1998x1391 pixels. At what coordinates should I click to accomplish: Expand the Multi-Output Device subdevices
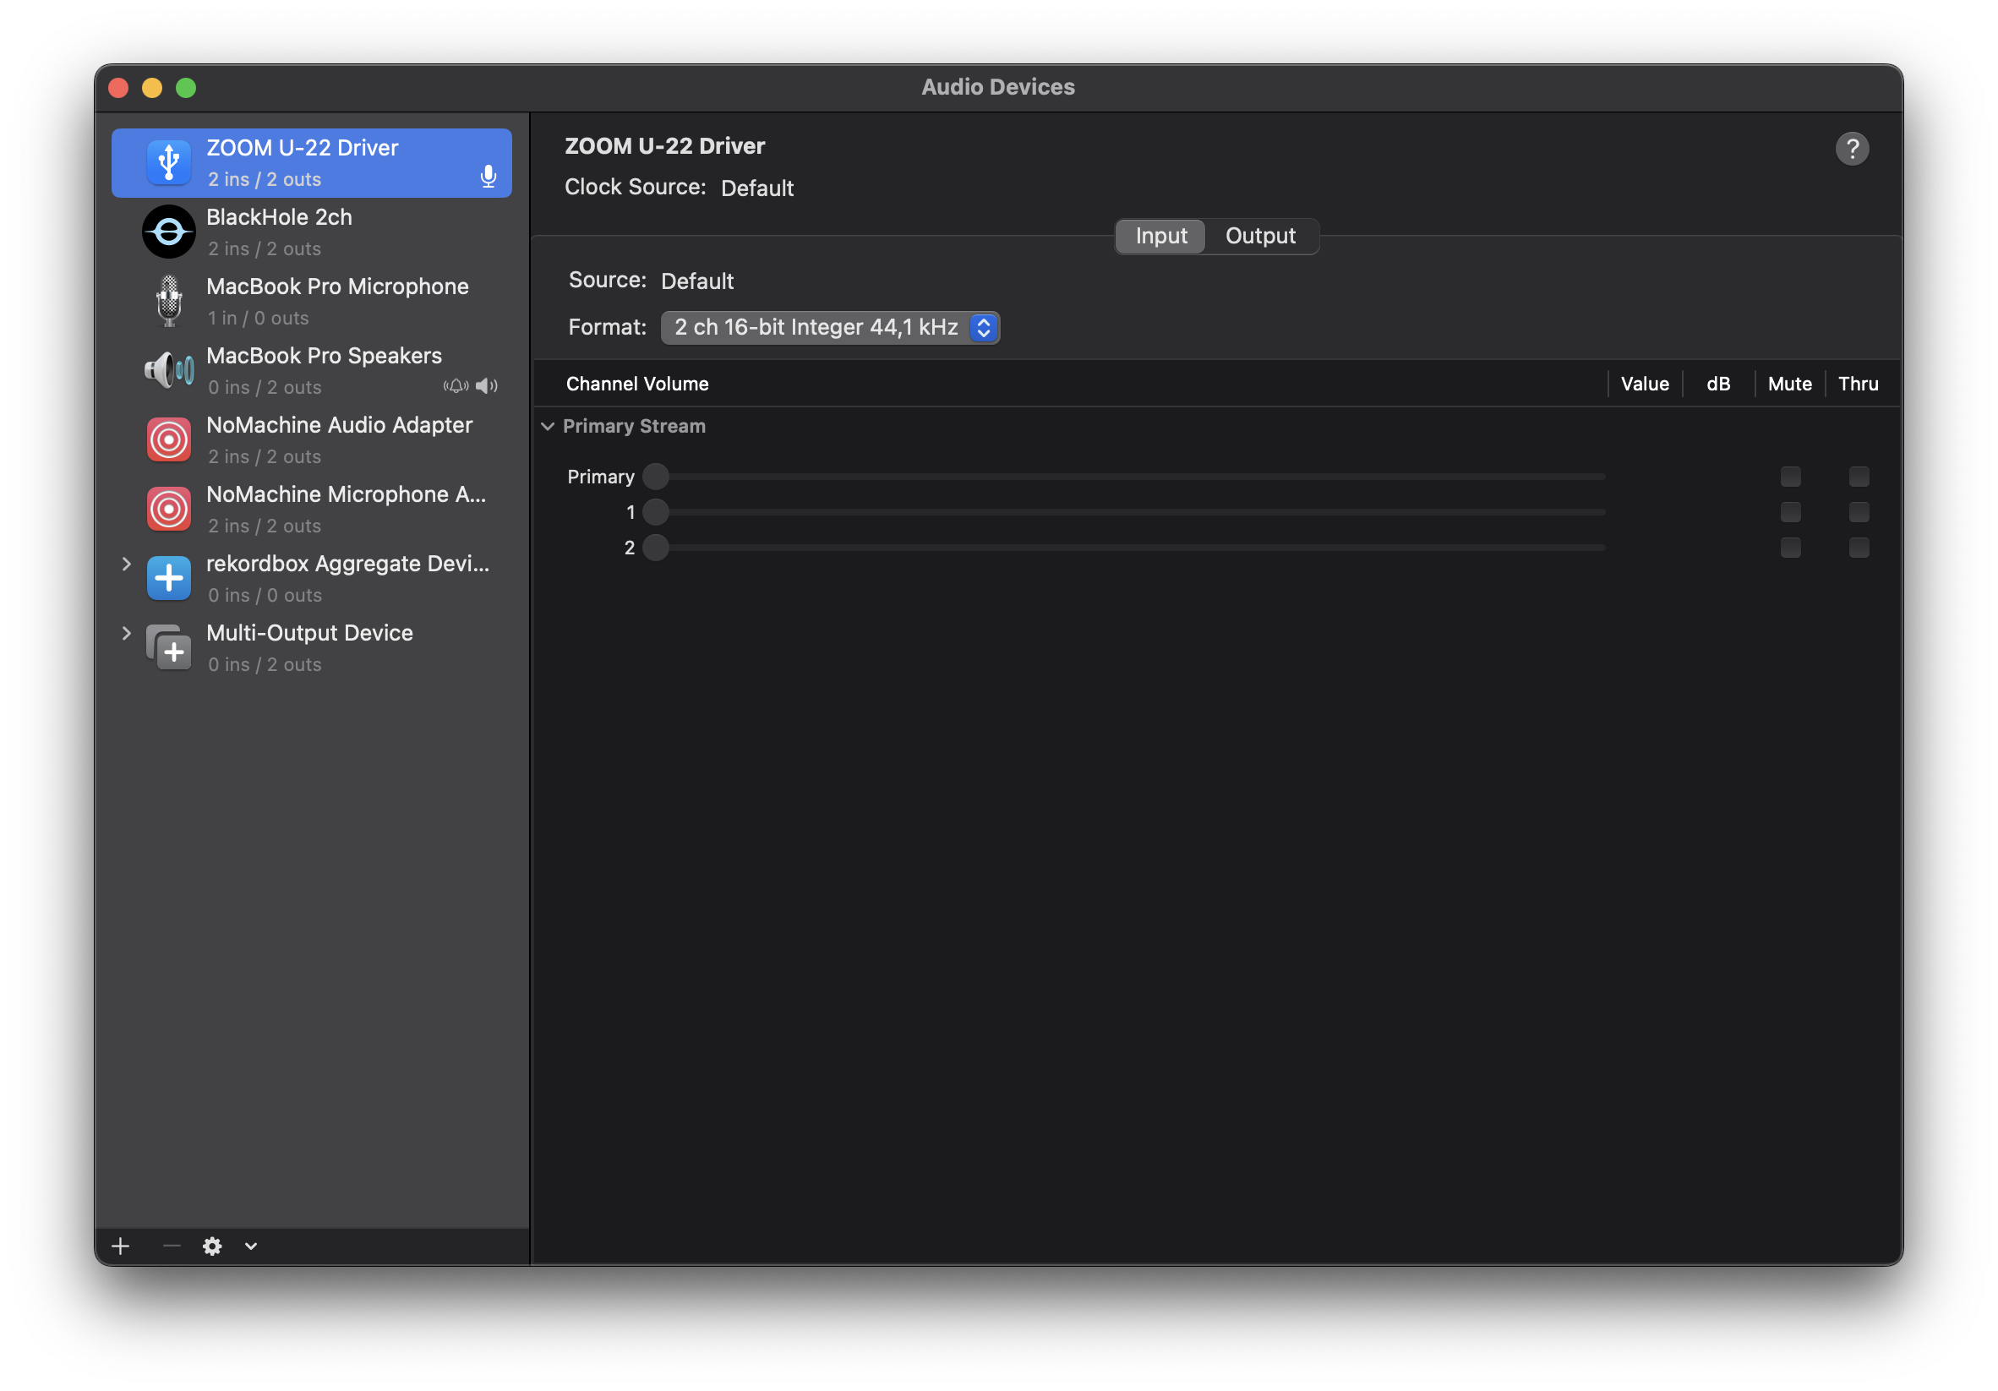tap(126, 633)
